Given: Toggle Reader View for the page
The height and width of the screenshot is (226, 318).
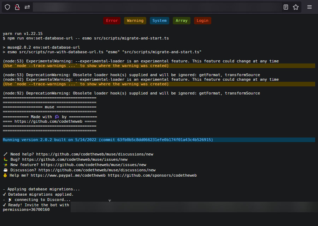Looking at the screenshot, I should click(285, 7).
